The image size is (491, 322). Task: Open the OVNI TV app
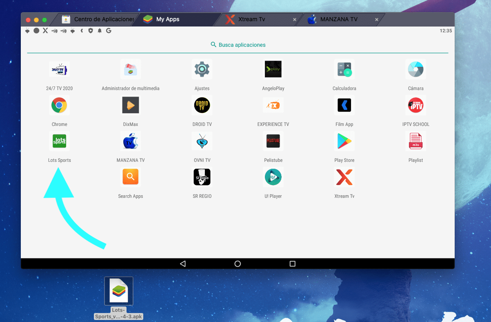(202, 141)
